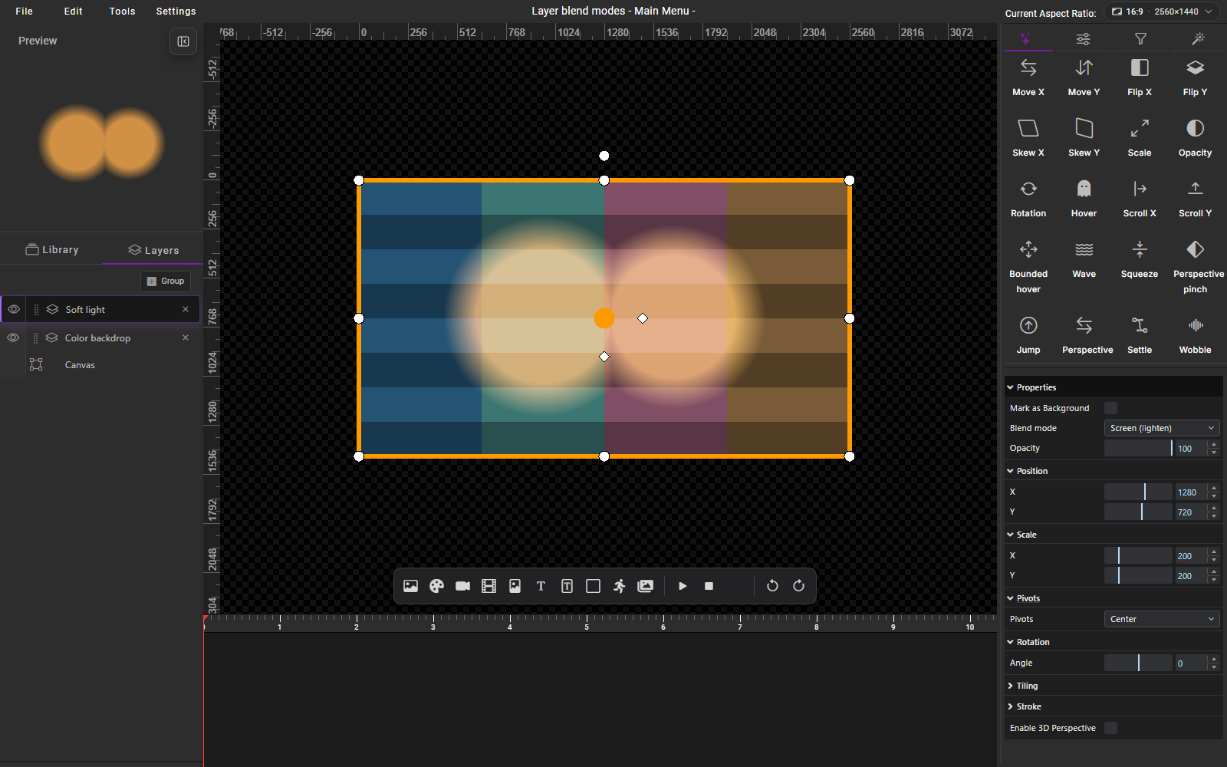Image resolution: width=1227 pixels, height=767 pixels.
Task: Play the animation preview
Action: (x=683, y=586)
